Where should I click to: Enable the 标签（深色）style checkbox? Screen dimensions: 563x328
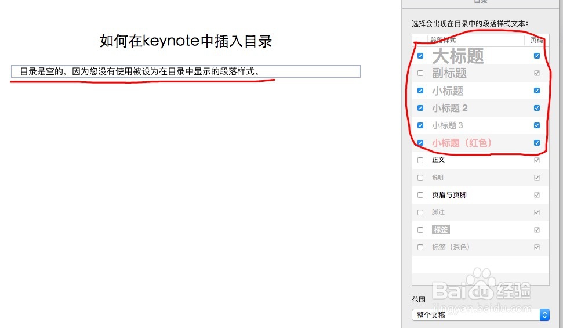(x=420, y=247)
